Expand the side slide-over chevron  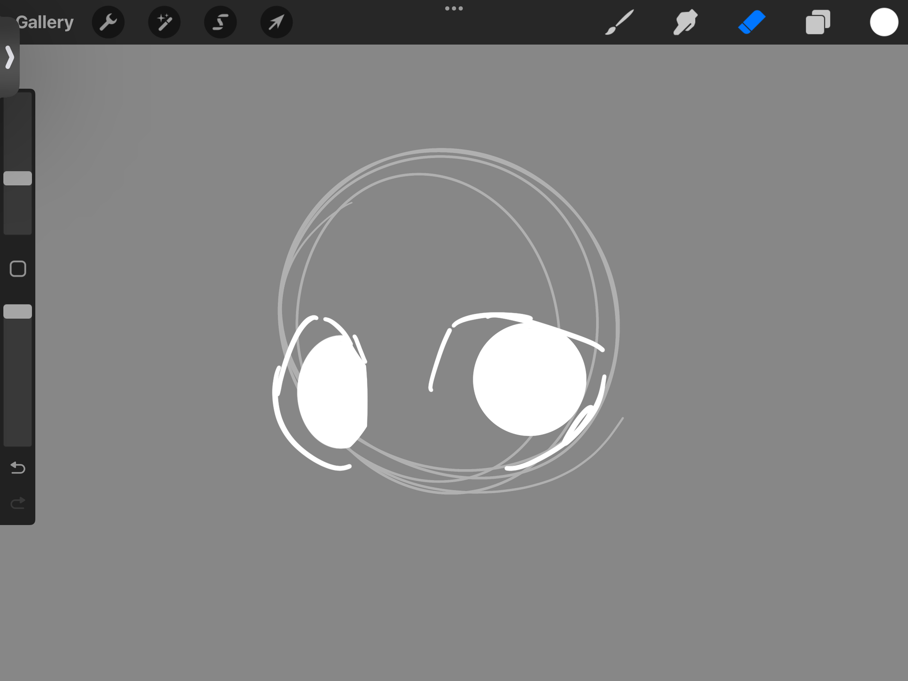(x=9, y=57)
